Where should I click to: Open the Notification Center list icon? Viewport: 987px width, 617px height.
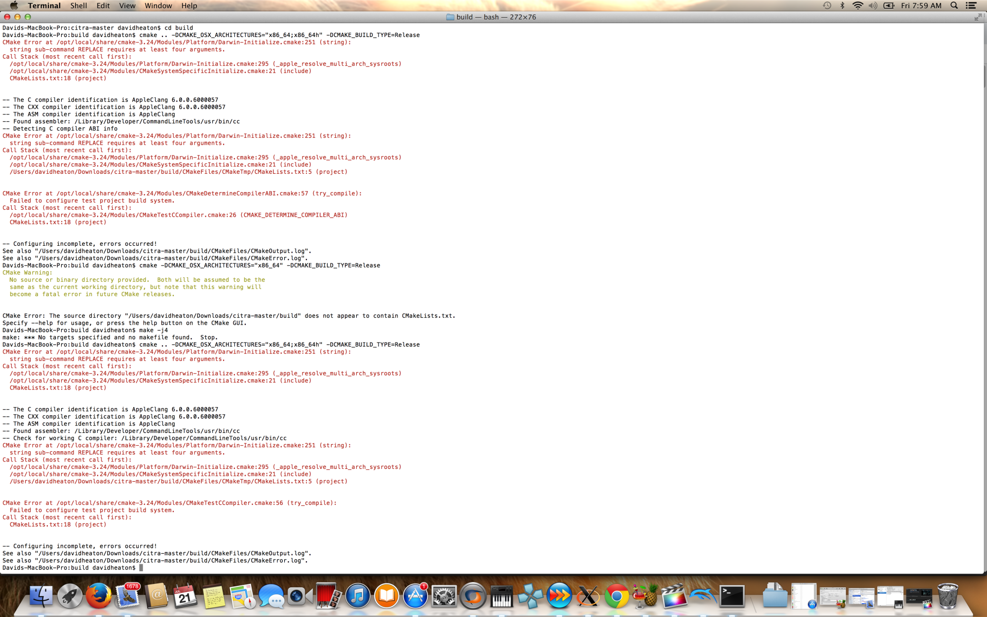pyautogui.click(x=971, y=5)
